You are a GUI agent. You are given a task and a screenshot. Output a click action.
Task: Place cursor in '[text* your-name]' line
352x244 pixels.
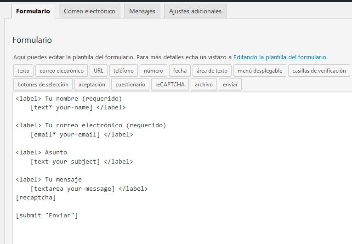(x=78, y=108)
